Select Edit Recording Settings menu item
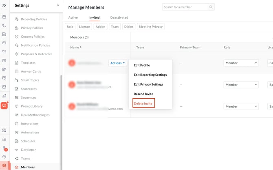This screenshot has width=273, height=170. tap(150, 75)
